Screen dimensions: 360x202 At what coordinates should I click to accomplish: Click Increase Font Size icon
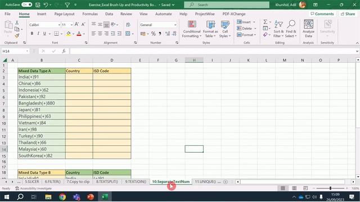(76, 24)
